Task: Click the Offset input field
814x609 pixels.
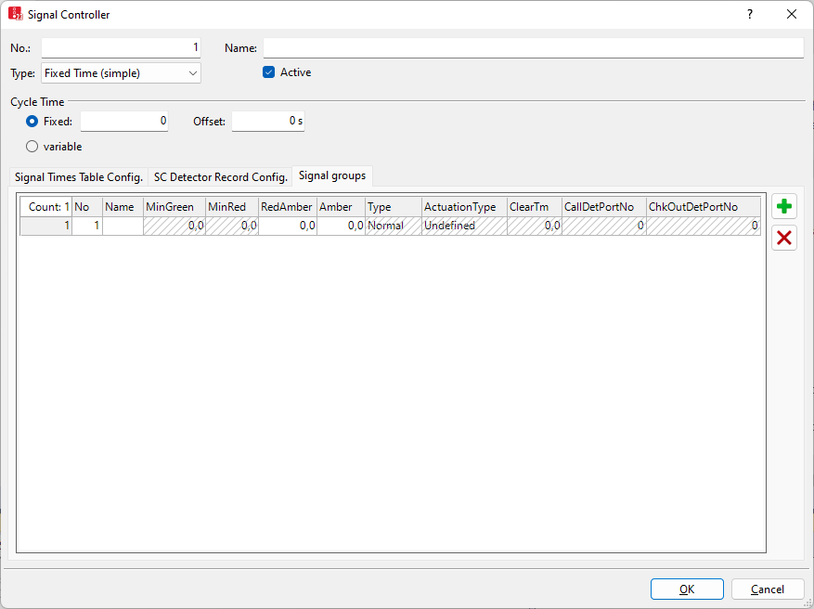Action: click(x=268, y=121)
